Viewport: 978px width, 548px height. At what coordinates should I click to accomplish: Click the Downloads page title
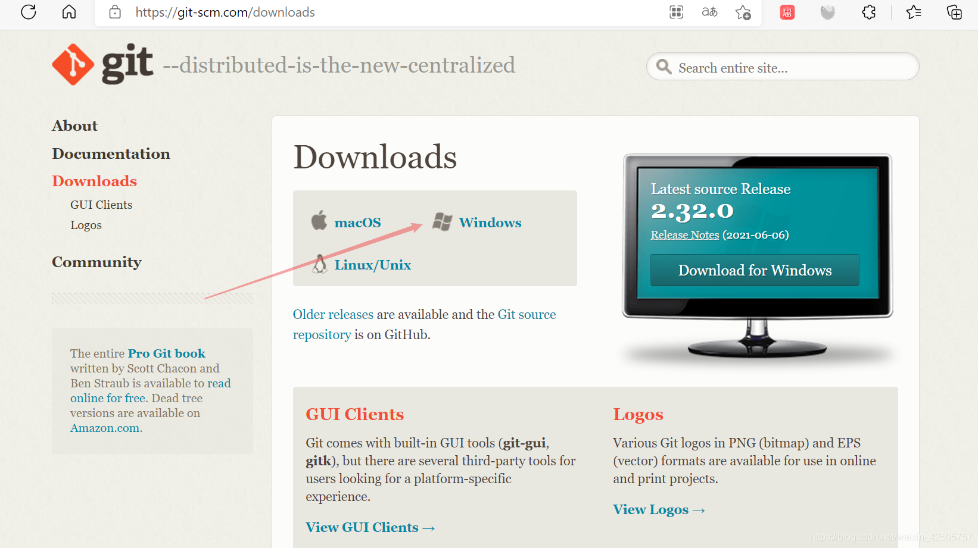(x=375, y=157)
